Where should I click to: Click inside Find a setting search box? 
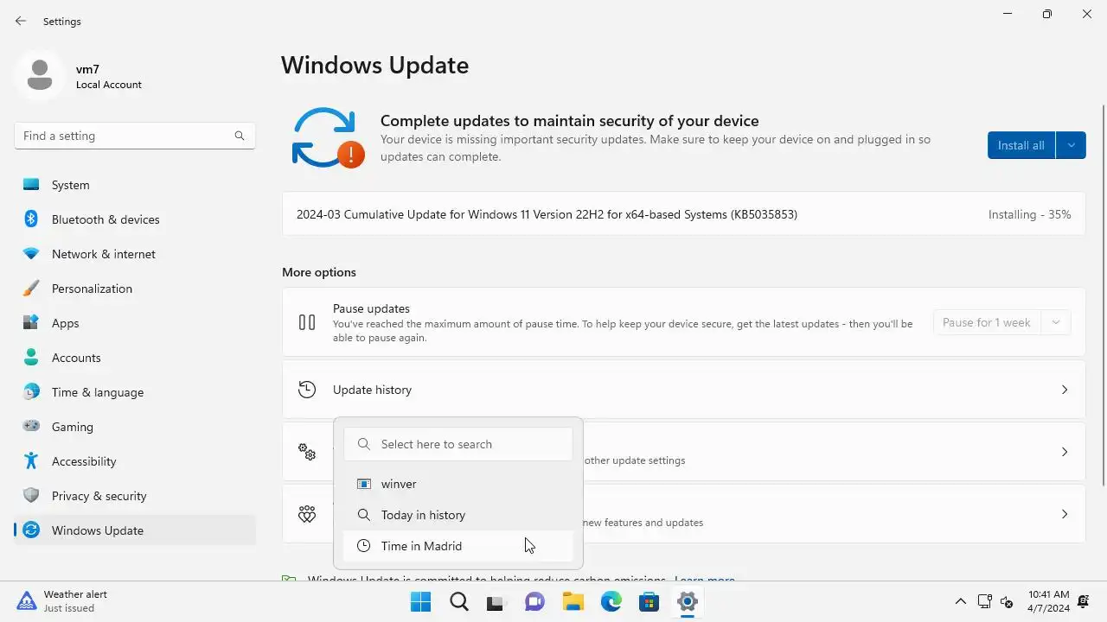[x=135, y=136]
